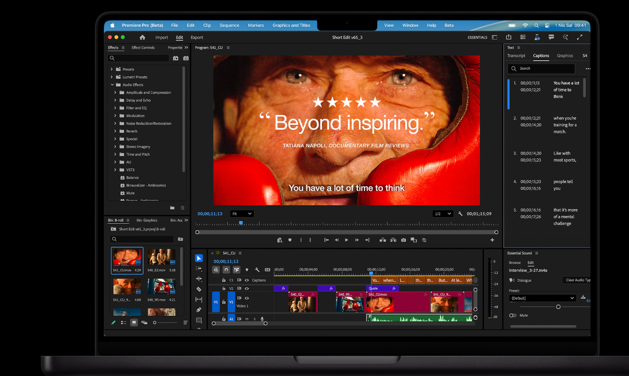Open the Sequence menu

(229, 25)
